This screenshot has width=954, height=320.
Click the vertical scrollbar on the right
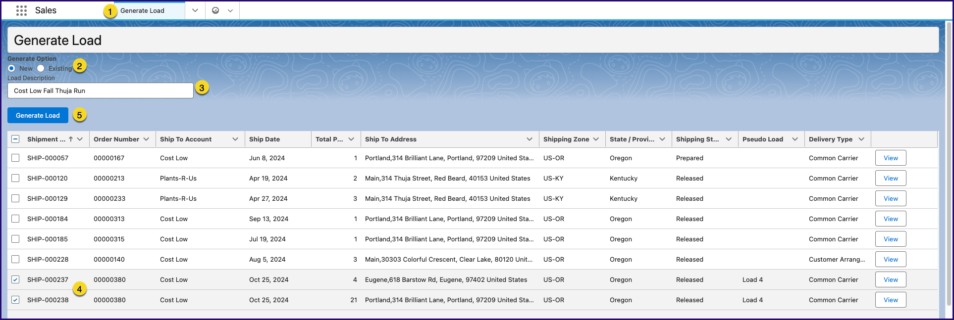[x=949, y=163]
